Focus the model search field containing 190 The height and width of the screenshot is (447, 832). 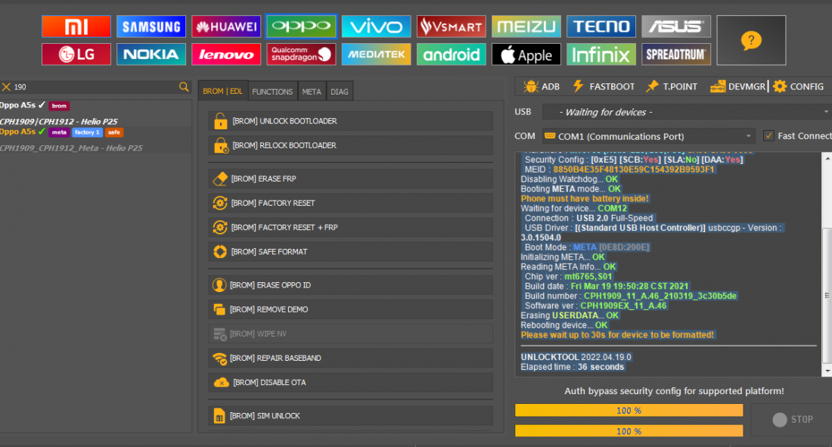[x=95, y=86]
